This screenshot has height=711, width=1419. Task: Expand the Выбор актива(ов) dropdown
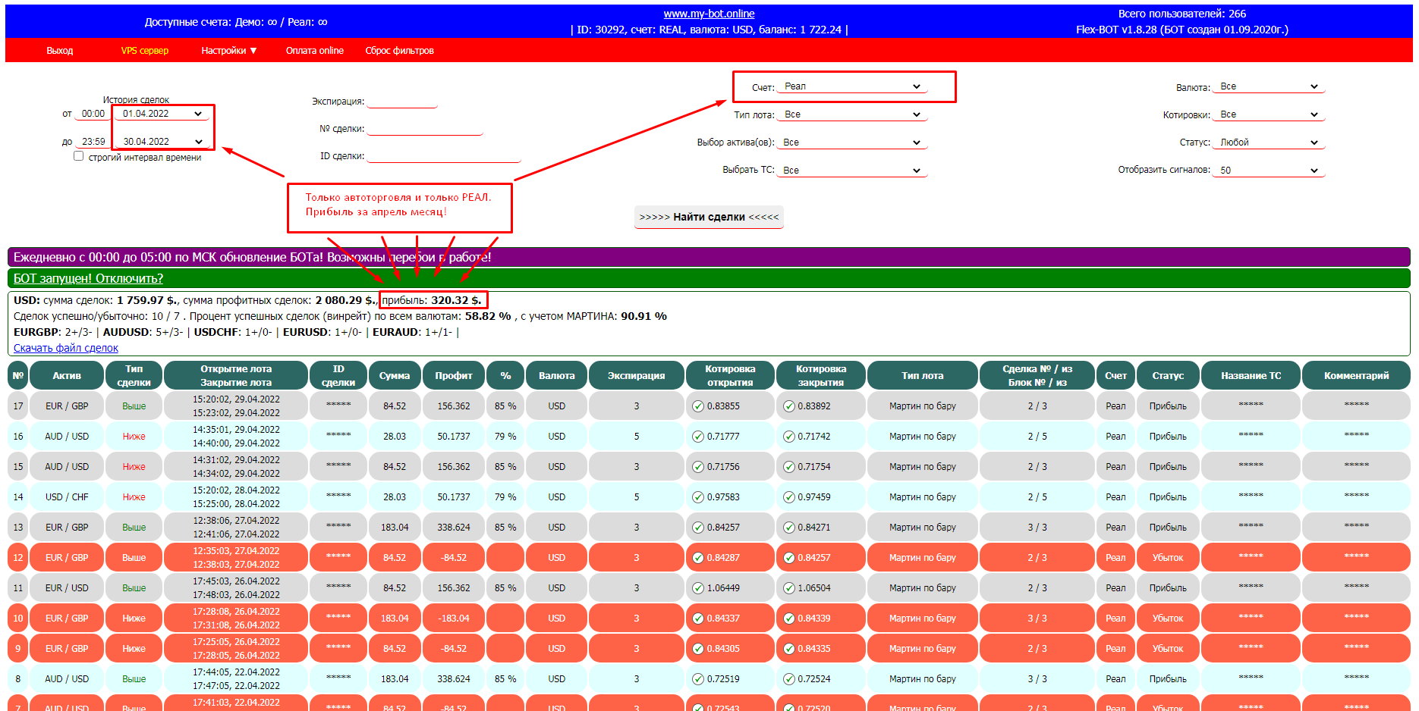pyautogui.click(x=852, y=143)
